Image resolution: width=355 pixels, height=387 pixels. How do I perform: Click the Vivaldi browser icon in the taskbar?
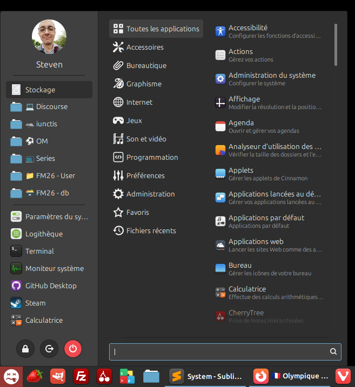click(343, 376)
